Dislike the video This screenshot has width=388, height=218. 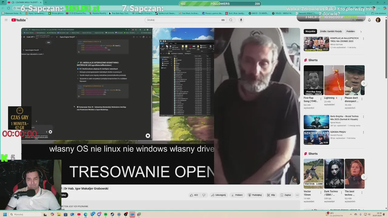[204, 195]
